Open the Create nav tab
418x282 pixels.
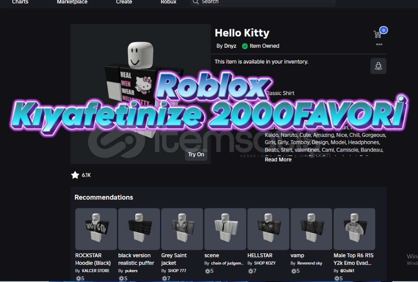pyautogui.click(x=124, y=2)
